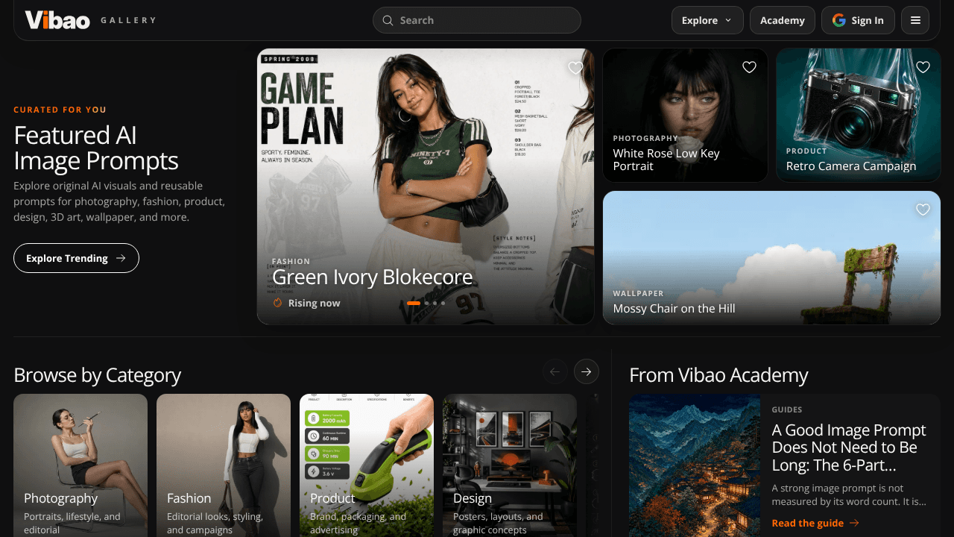Screen dimensions: 954x537
Task: Open Retro Camera Campaign card
Action: (859, 115)
